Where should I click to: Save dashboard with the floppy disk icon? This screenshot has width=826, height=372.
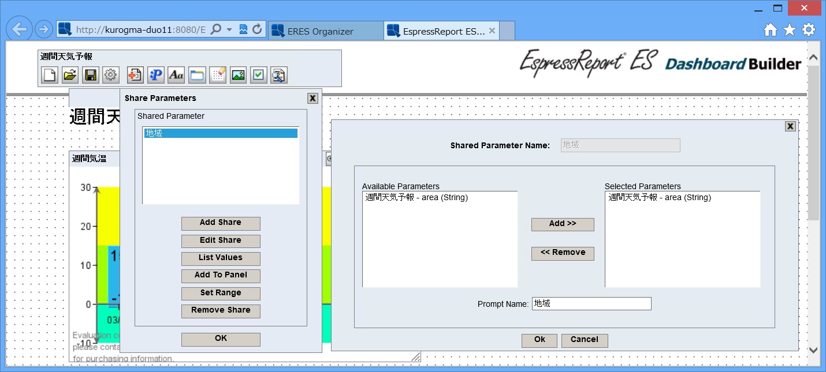(91, 75)
